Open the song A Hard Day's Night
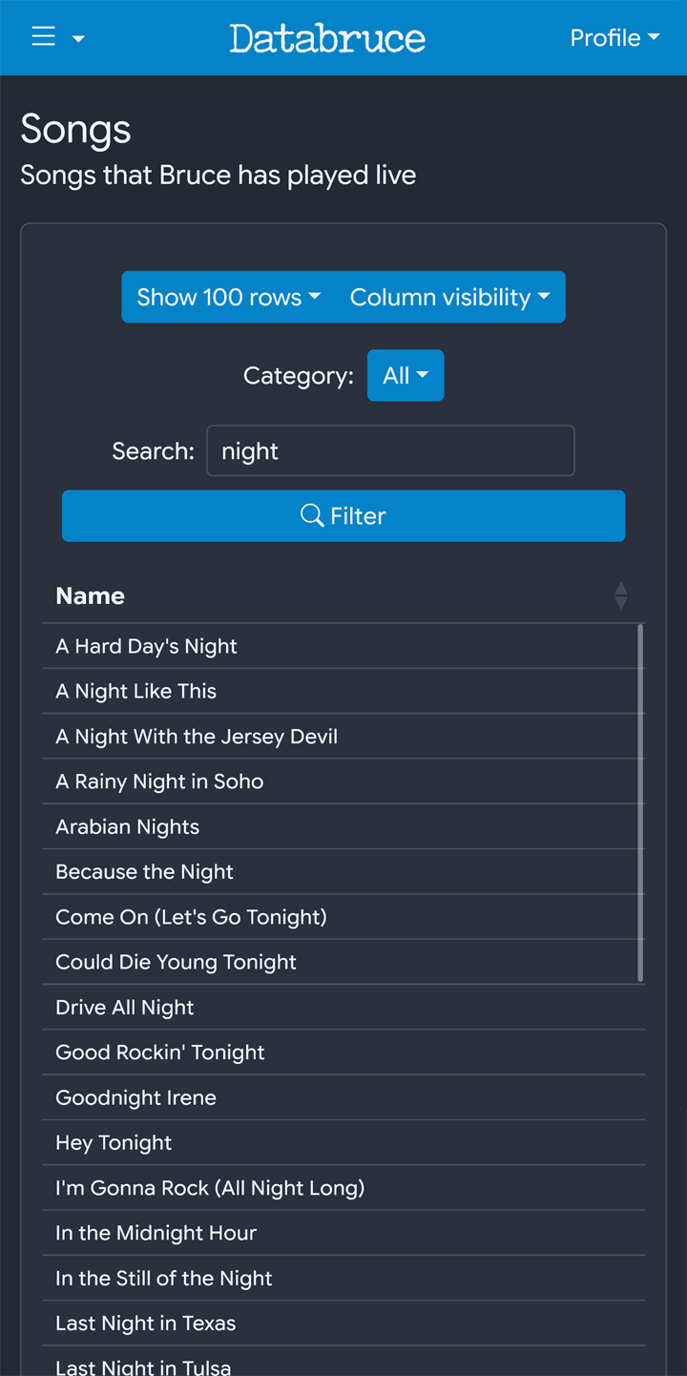The width and height of the screenshot is (687, 1376). (147, 646)
